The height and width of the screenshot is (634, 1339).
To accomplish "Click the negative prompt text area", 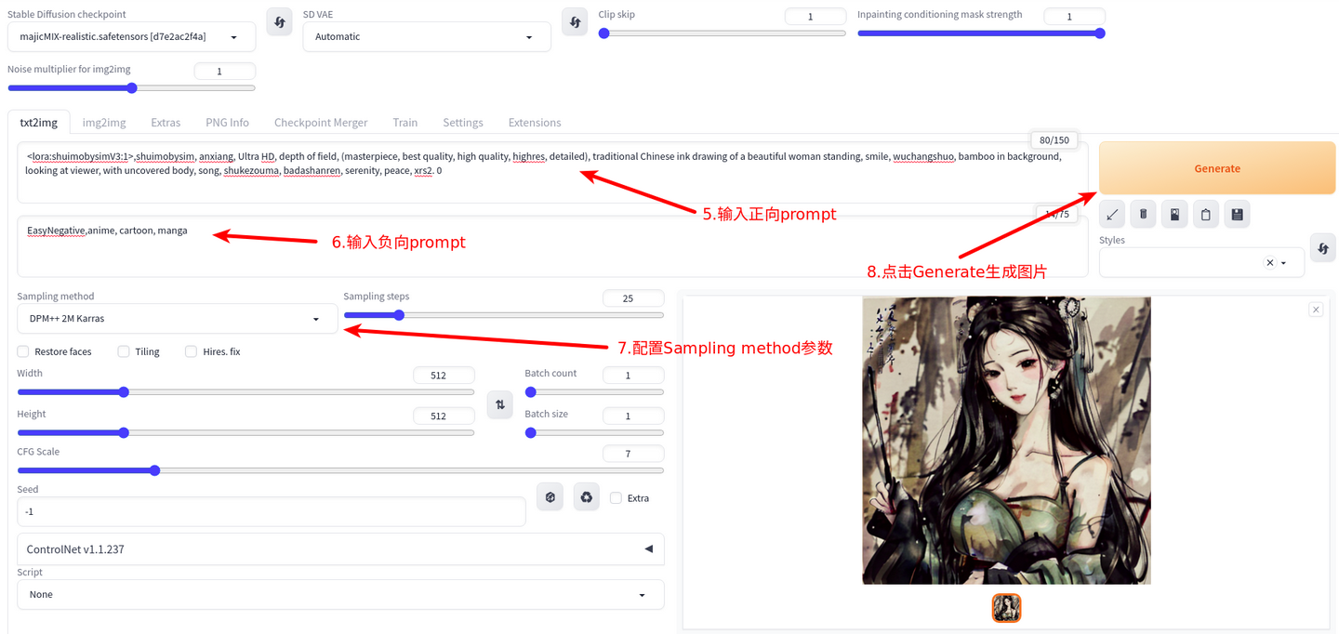I will pos(552,246).
